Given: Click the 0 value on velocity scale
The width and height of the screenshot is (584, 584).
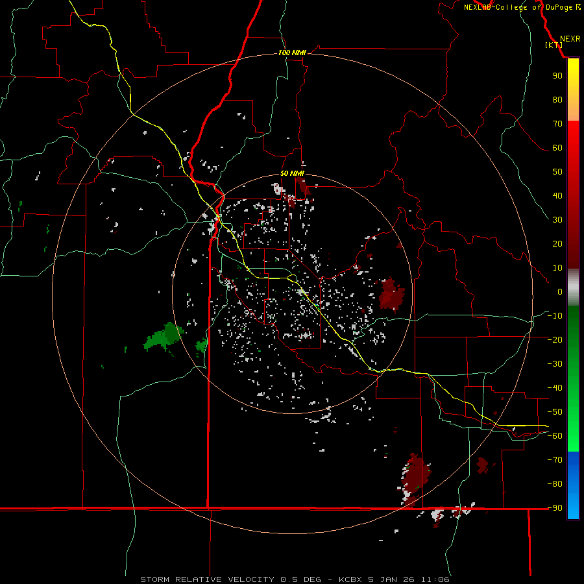Looking at the screenshot, I should tap(560, 291).
